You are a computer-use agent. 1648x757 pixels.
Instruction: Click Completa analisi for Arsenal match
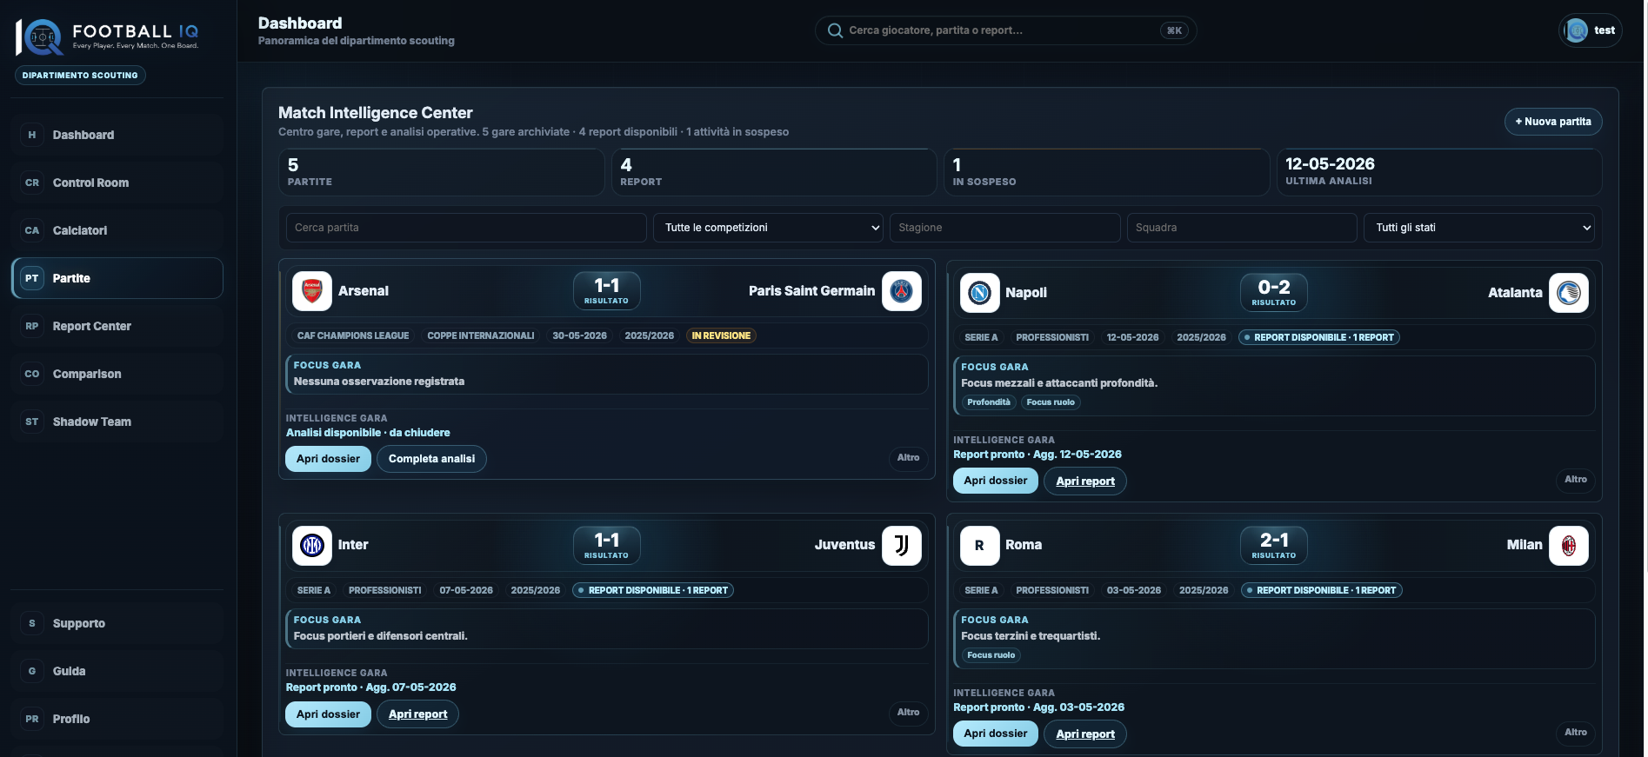coord(431,459)
